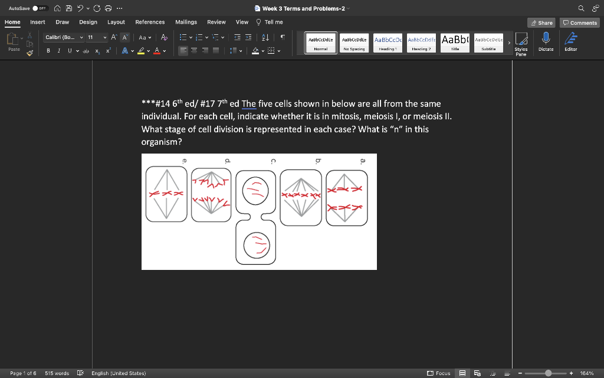The width and height of the screenshot is (604, 378).
Task: Click the Increase Indent icon
Action: [248, 37]
